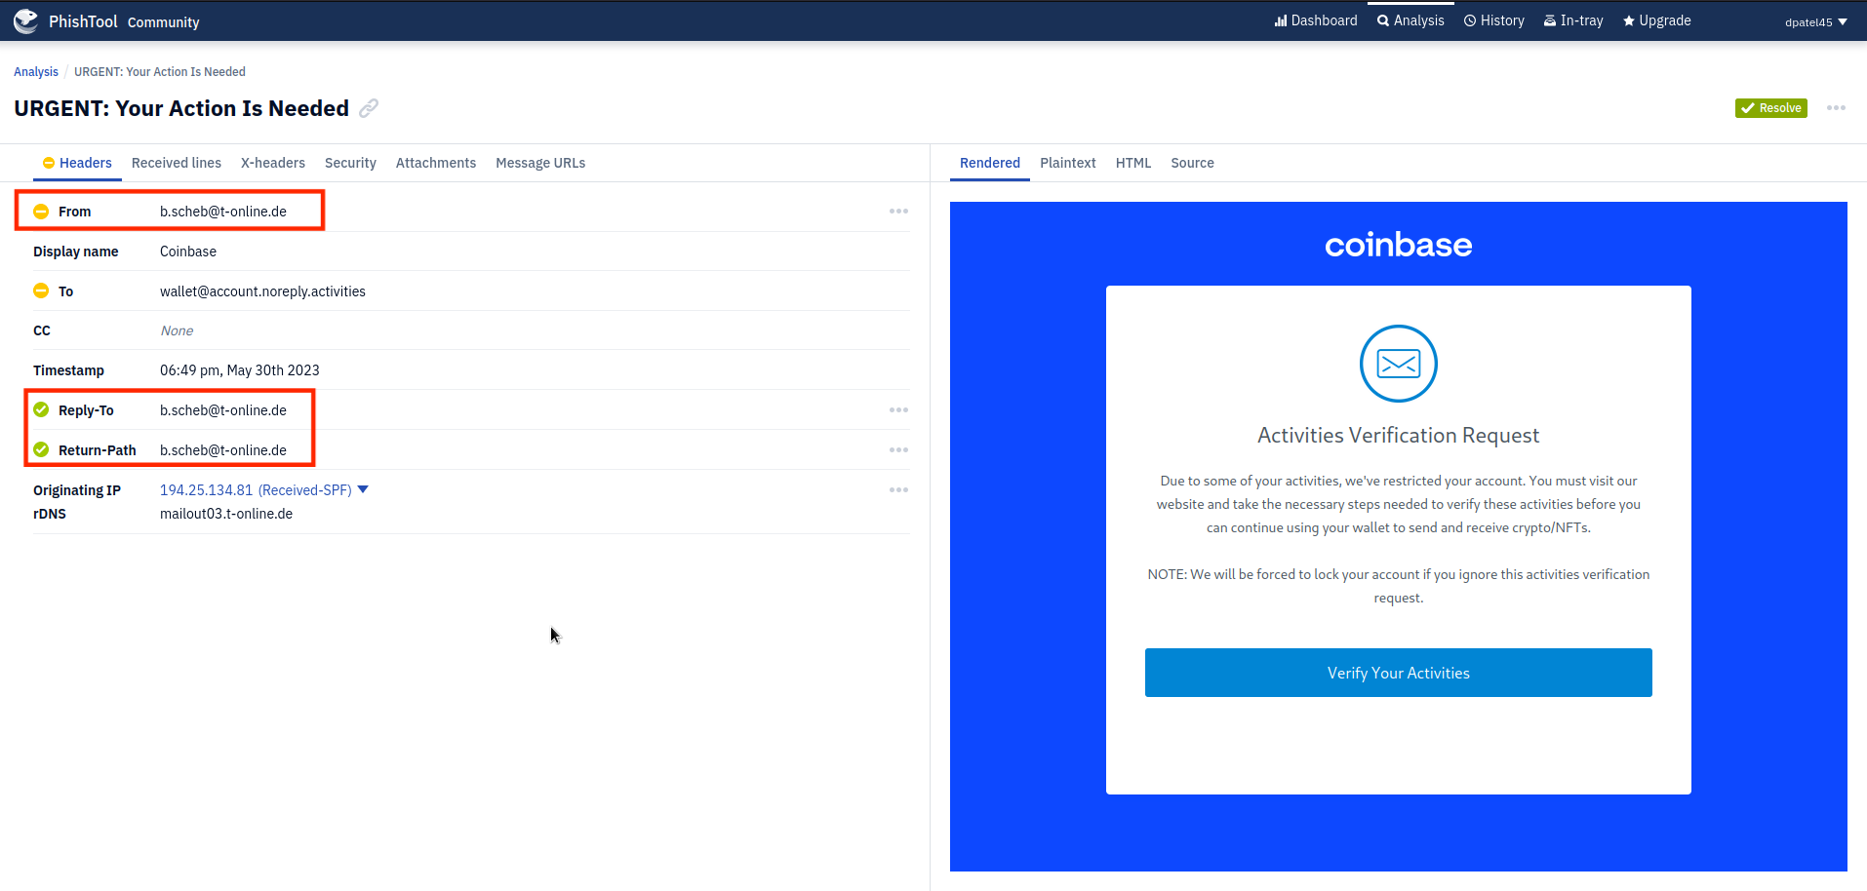1867x891 pixels.
Task: Select the Rendered view tab
Action: [990, 163]
